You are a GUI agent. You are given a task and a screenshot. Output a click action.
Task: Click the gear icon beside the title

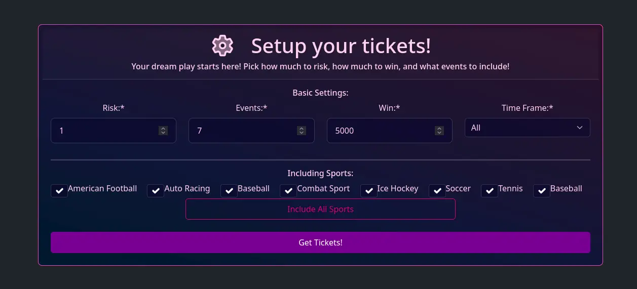[x=222, y=46]
